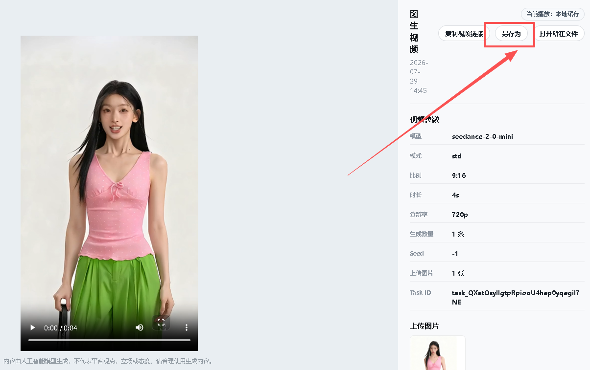Select the Task ID value text

click(x=516, y=297)
